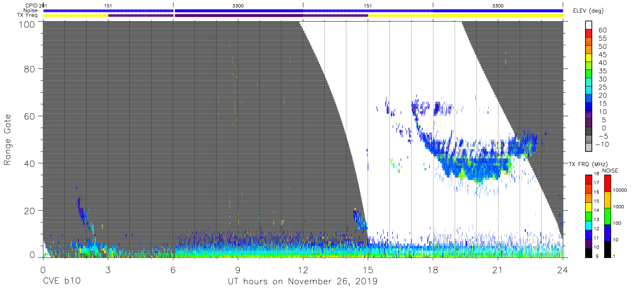Viewport: 633px width, 292px height.
Task: Click the 40 tick on Range Gate axis
Action: 30,163
